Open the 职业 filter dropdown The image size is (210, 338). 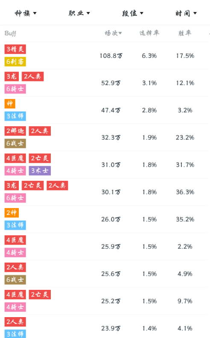[79, 13]
